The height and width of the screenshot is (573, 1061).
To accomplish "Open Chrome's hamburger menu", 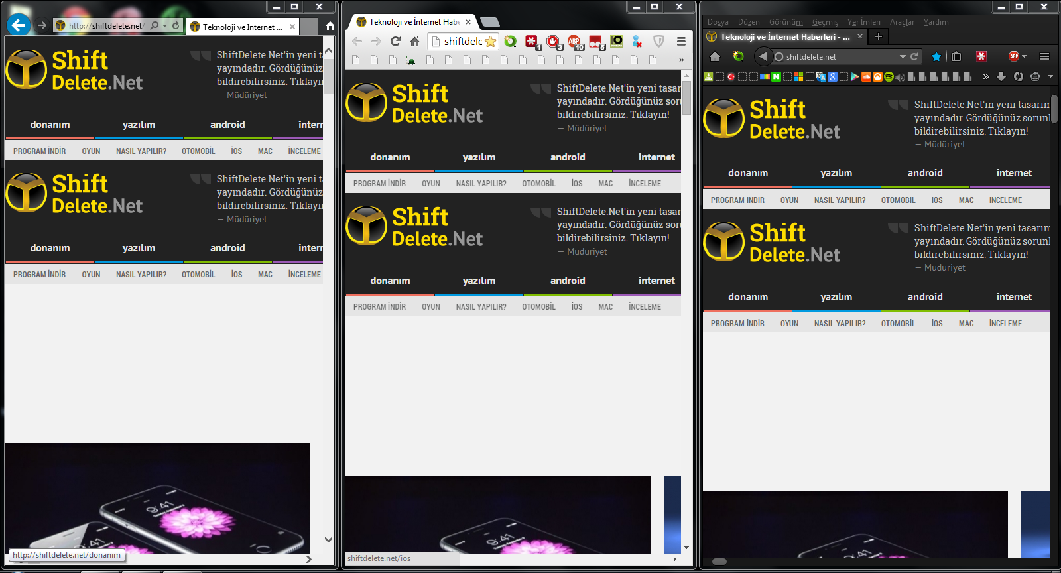I will pos(681,41).
